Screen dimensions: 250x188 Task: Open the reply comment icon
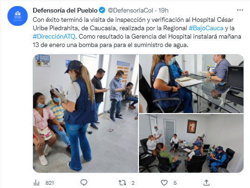point(84,182)
